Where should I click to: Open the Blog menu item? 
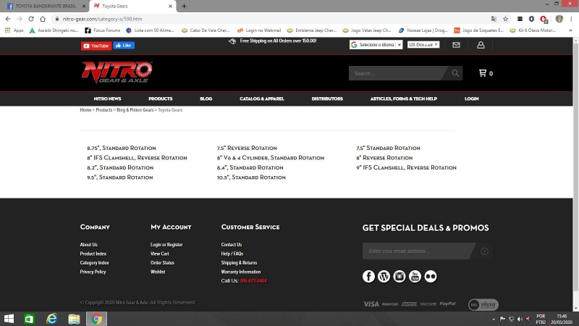pyautogui.click(x=206, y=99)
